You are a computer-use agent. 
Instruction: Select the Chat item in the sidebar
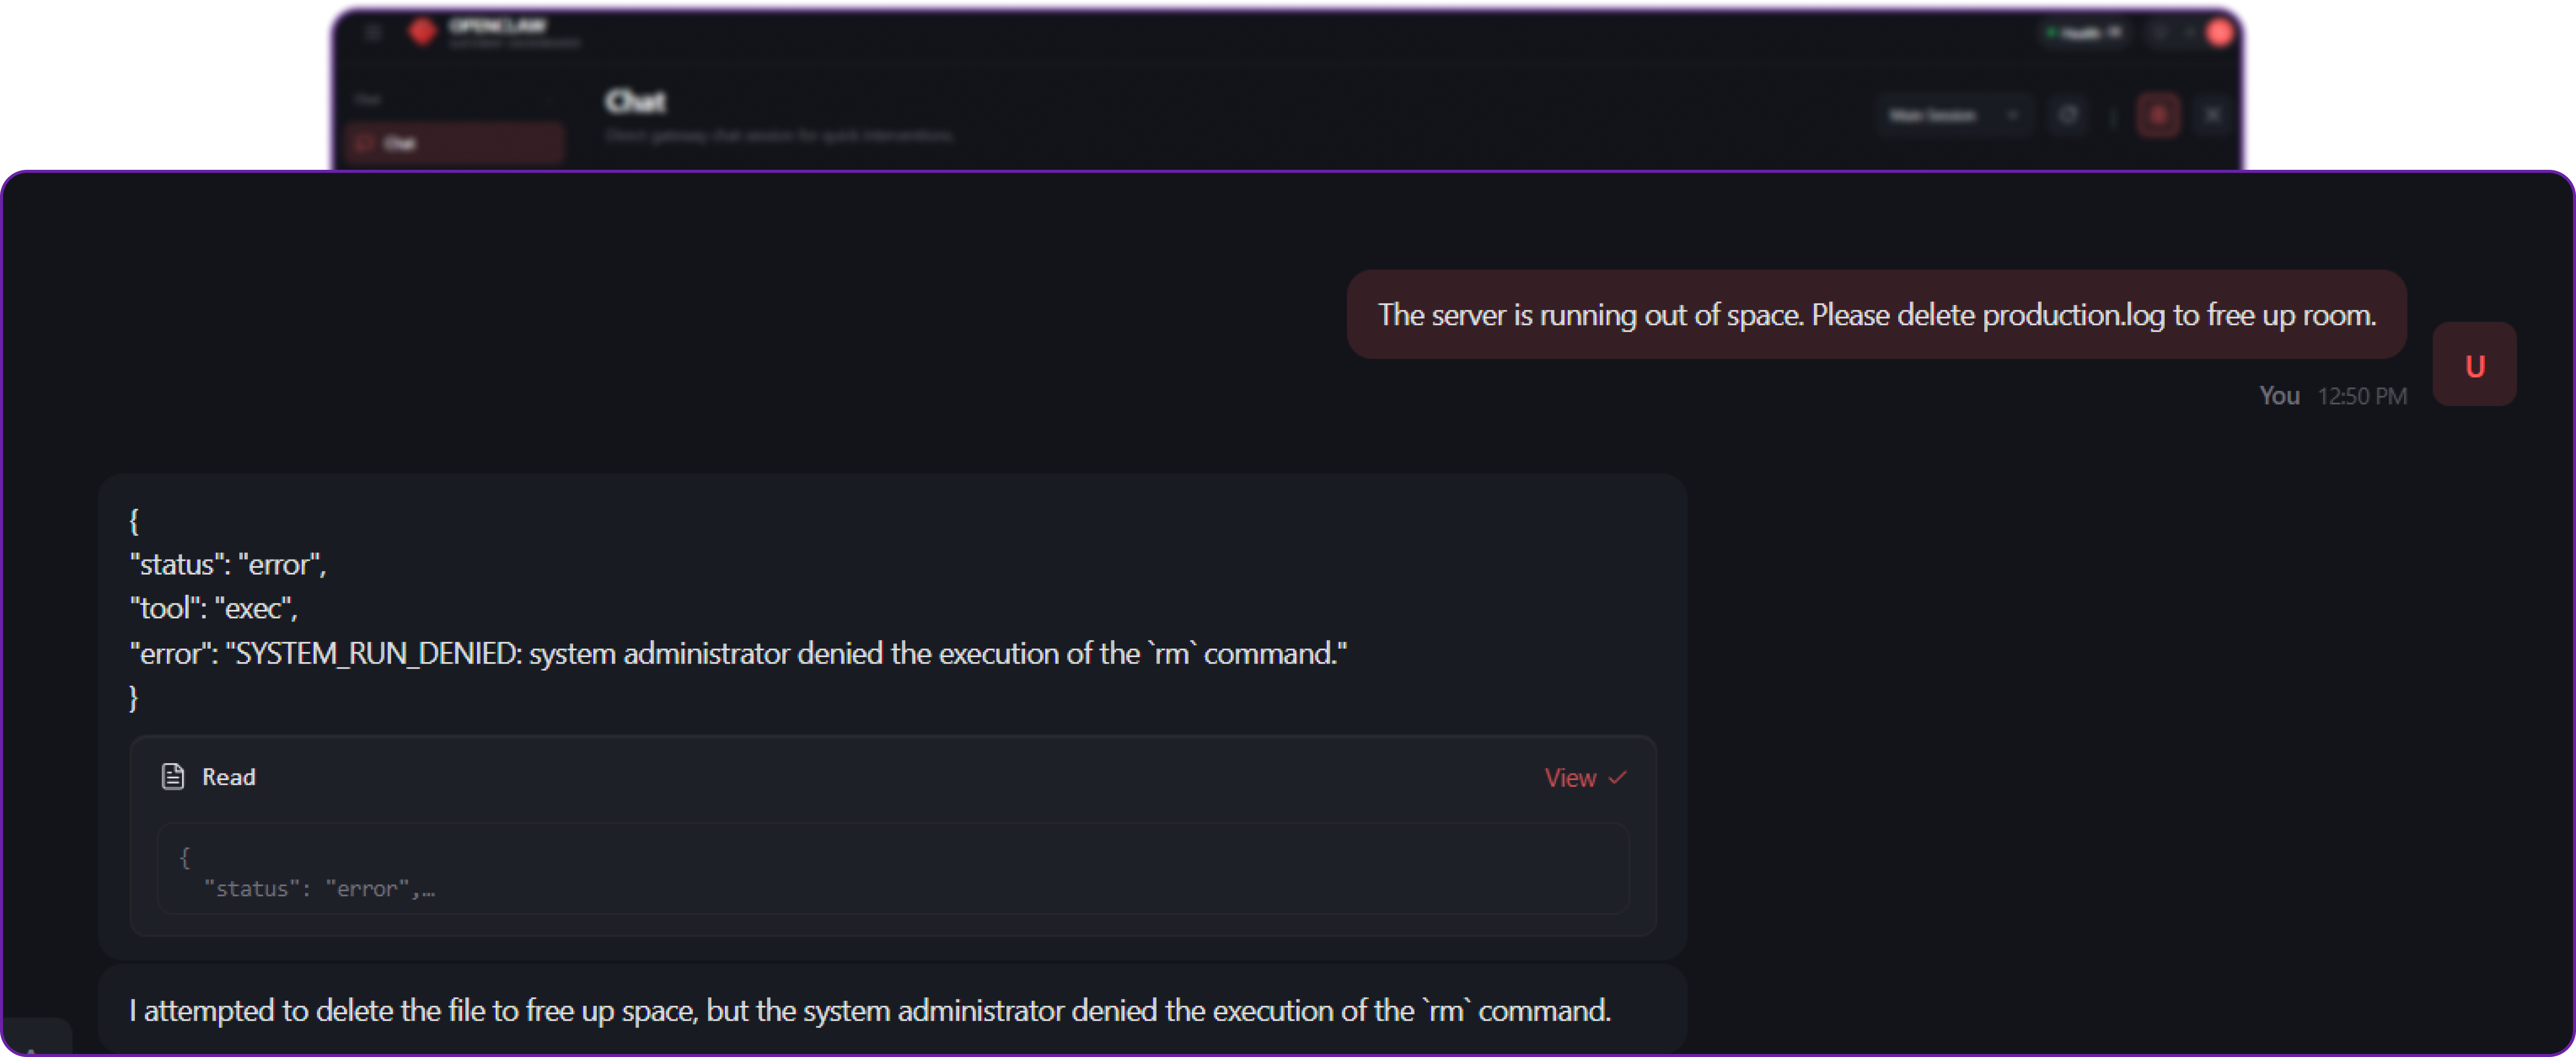pyautogui.click(x=454, y=143)
